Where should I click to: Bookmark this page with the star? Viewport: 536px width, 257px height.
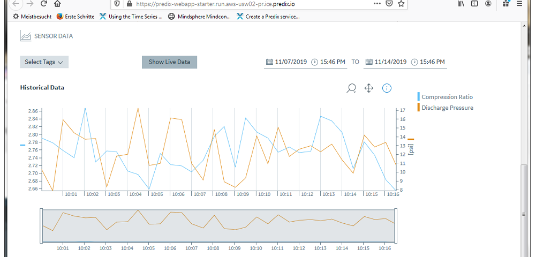(401, 4)
